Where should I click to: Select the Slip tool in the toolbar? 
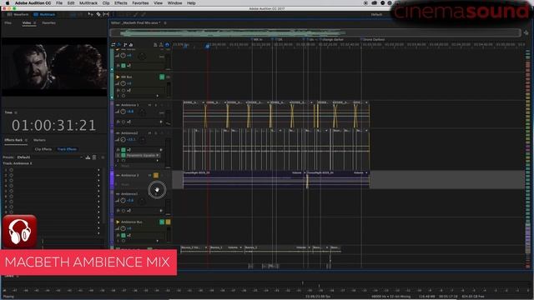106,15
